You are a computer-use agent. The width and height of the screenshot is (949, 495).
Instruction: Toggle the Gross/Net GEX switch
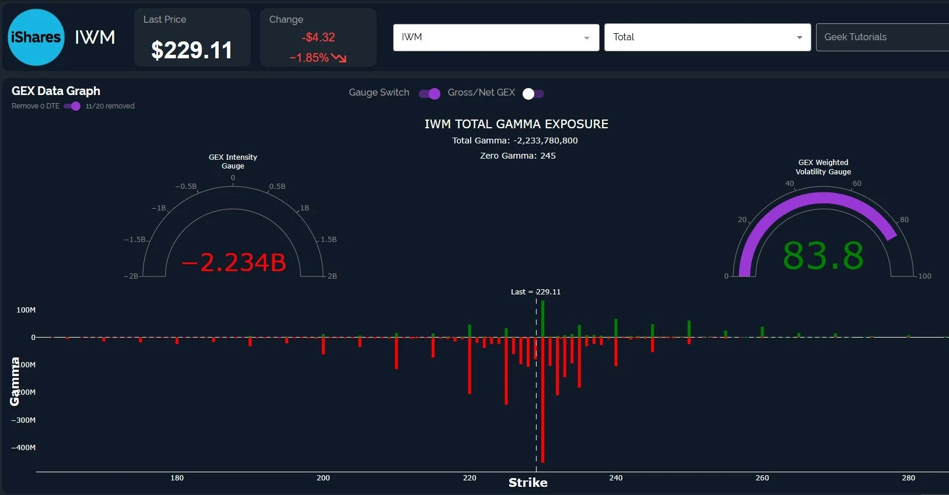click(533, 94)
